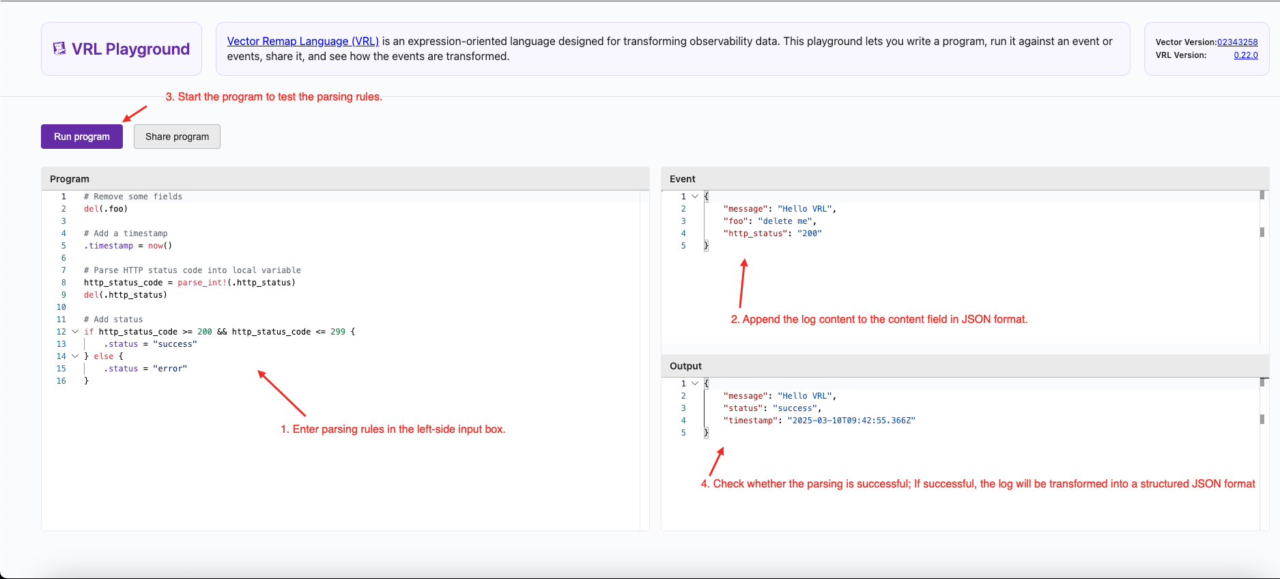Open the Vector version 02343258 link

point(1237,42)
